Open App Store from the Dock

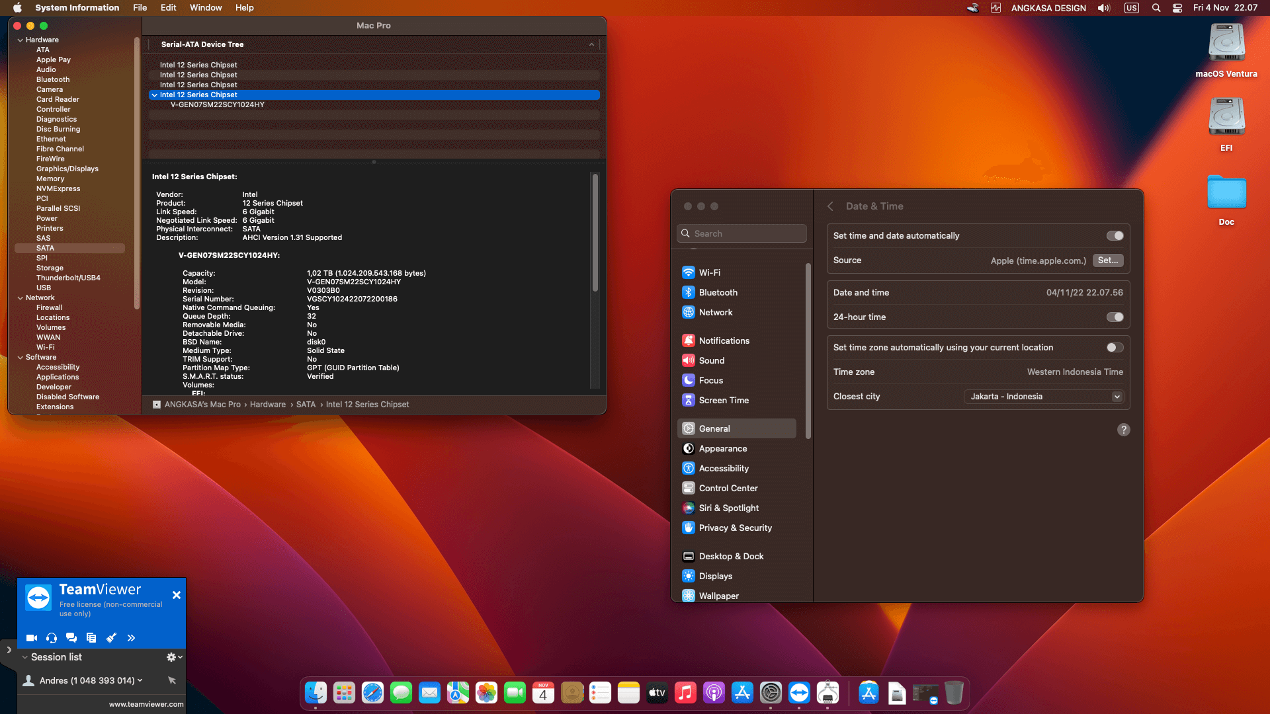[742, 693]
